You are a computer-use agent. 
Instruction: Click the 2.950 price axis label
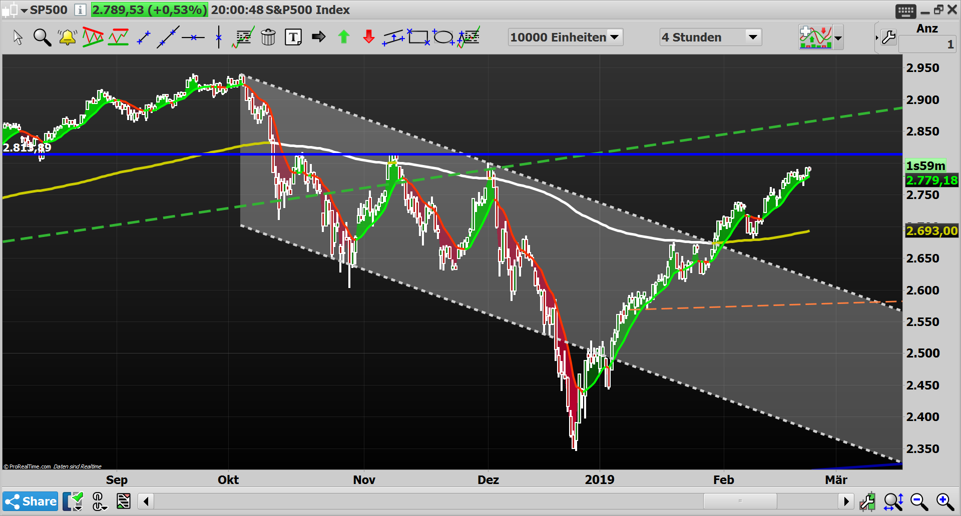pos(923,68)
